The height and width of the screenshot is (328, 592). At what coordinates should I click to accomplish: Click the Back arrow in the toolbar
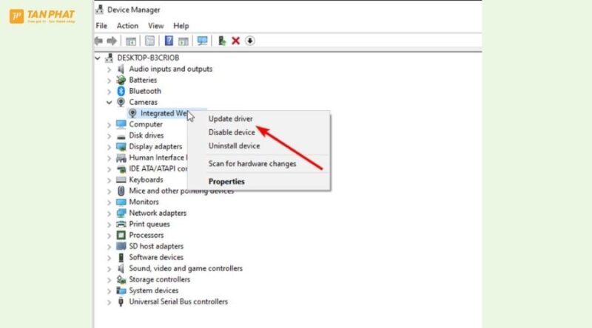pos(99,41)
